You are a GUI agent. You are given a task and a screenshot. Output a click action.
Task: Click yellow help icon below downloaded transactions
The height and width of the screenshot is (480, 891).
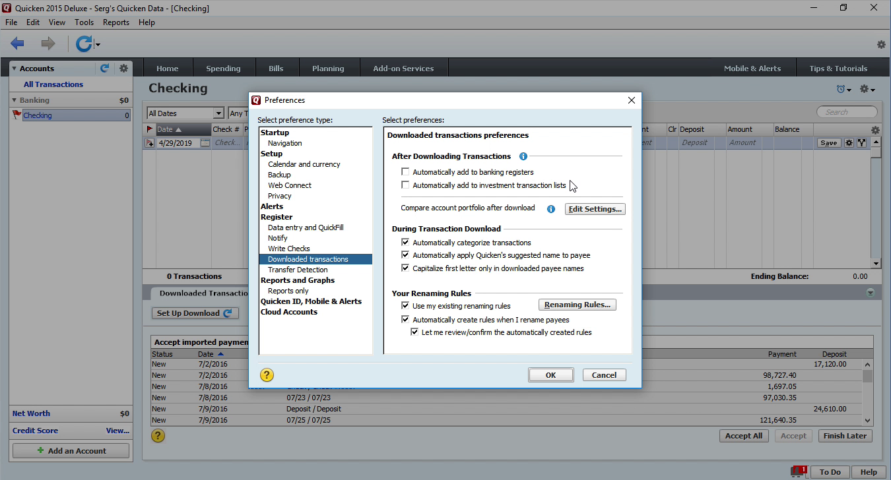[x=158, y=435]
